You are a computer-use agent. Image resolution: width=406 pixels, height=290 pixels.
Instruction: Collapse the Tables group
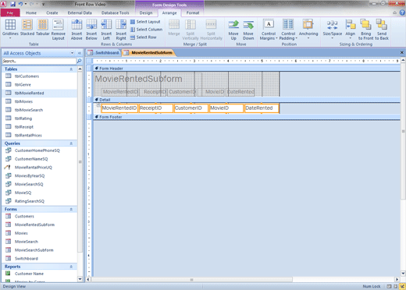click(x=71, y=69)
